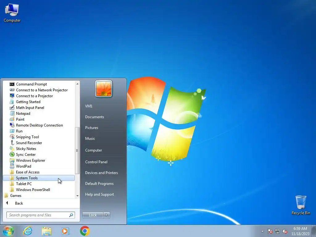
Task: Open Default Programs
Action: tap(99, 184)
